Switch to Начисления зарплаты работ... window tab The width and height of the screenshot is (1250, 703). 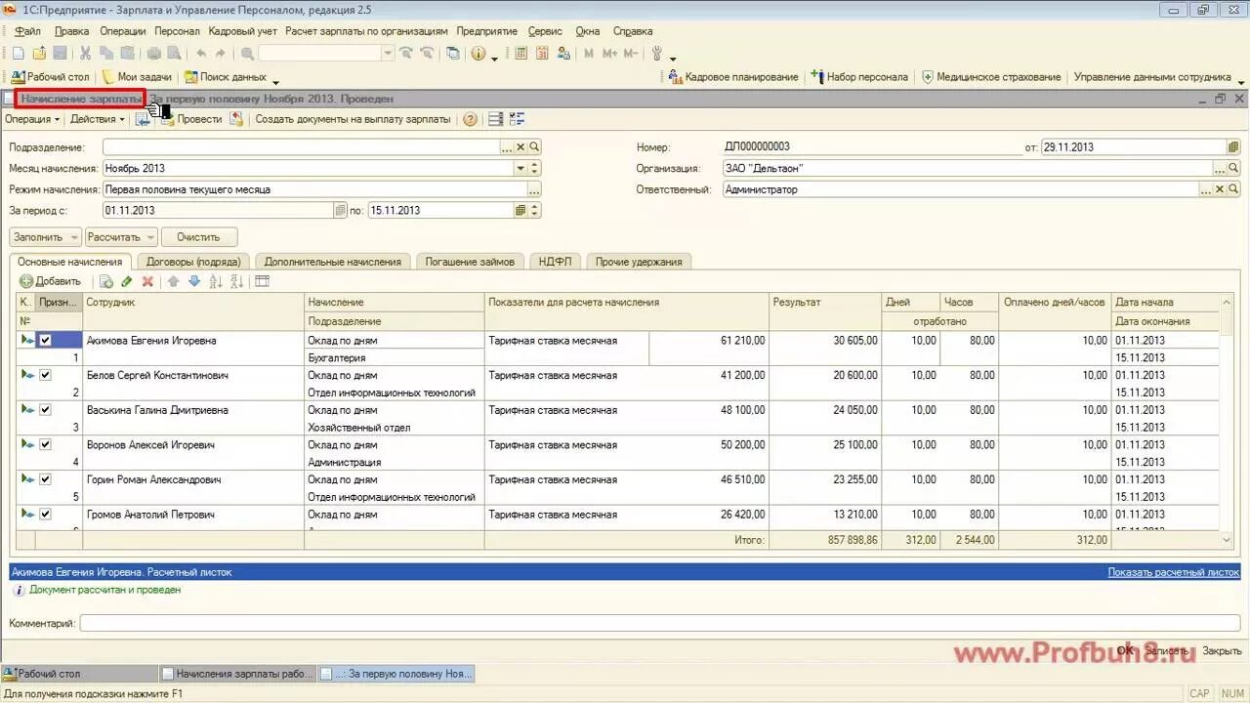pyautogui.click(x=238, y=674)
